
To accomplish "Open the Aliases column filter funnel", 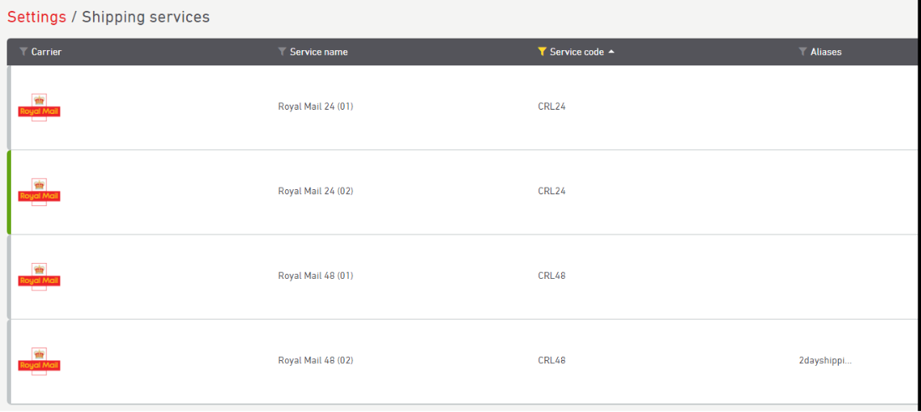I will 803,52.
